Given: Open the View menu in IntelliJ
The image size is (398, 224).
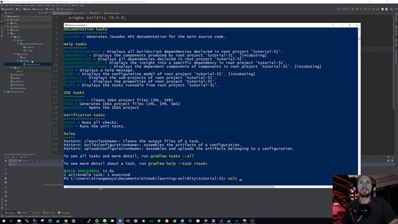Looking at the screenshot, I should pyautogui.click(x=11, y=6).
